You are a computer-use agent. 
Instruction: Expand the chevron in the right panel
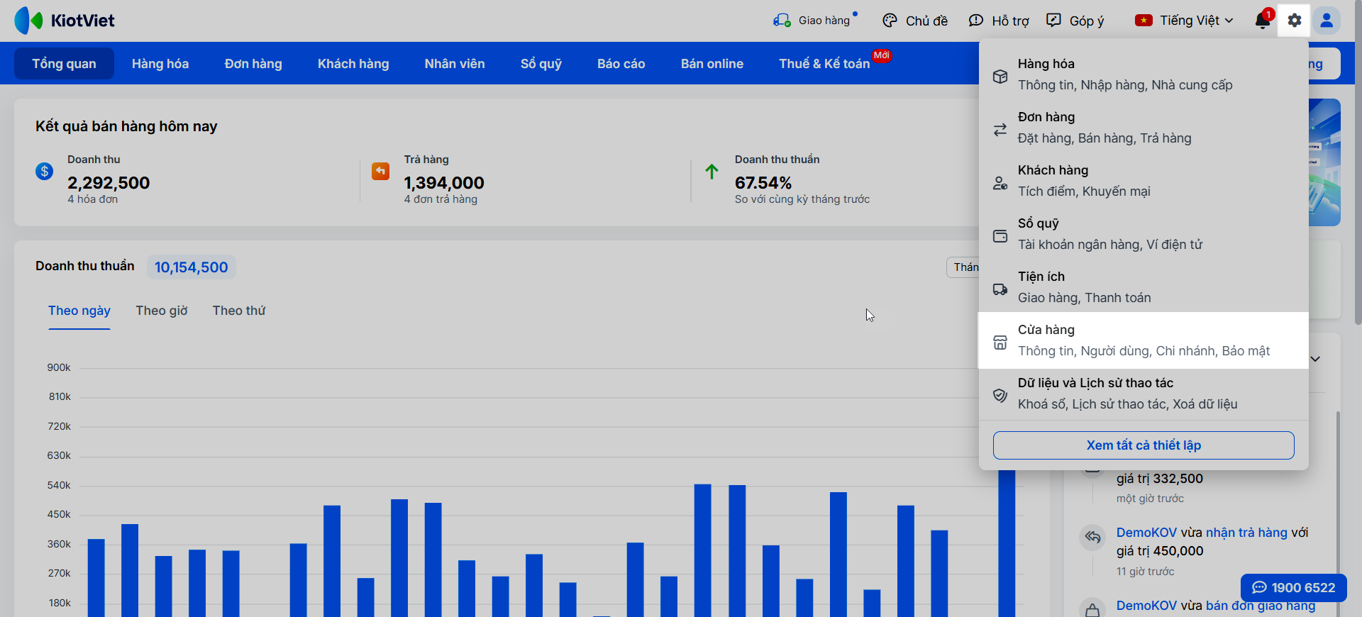1315,359
